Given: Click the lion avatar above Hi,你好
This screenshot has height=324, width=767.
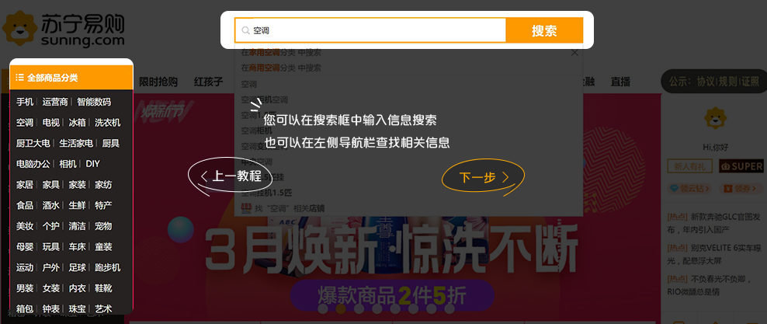Looking at the screenshot, I should tap(715, 118).
